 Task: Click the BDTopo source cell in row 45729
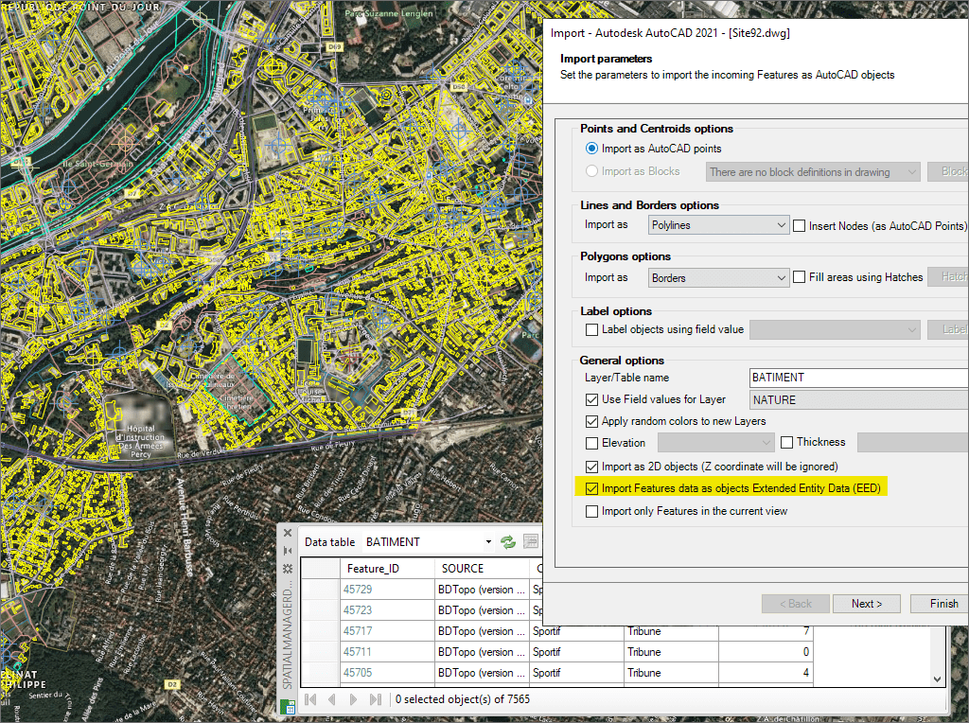pos(482,590)
